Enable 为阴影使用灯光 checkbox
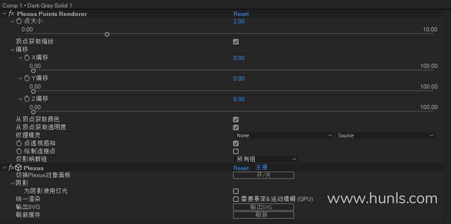The image size is (451, 224). (236, 191)
